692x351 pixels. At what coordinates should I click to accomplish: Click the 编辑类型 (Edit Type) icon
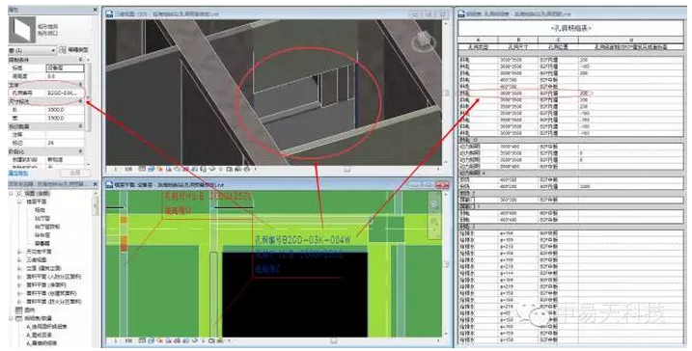[63, 50]
